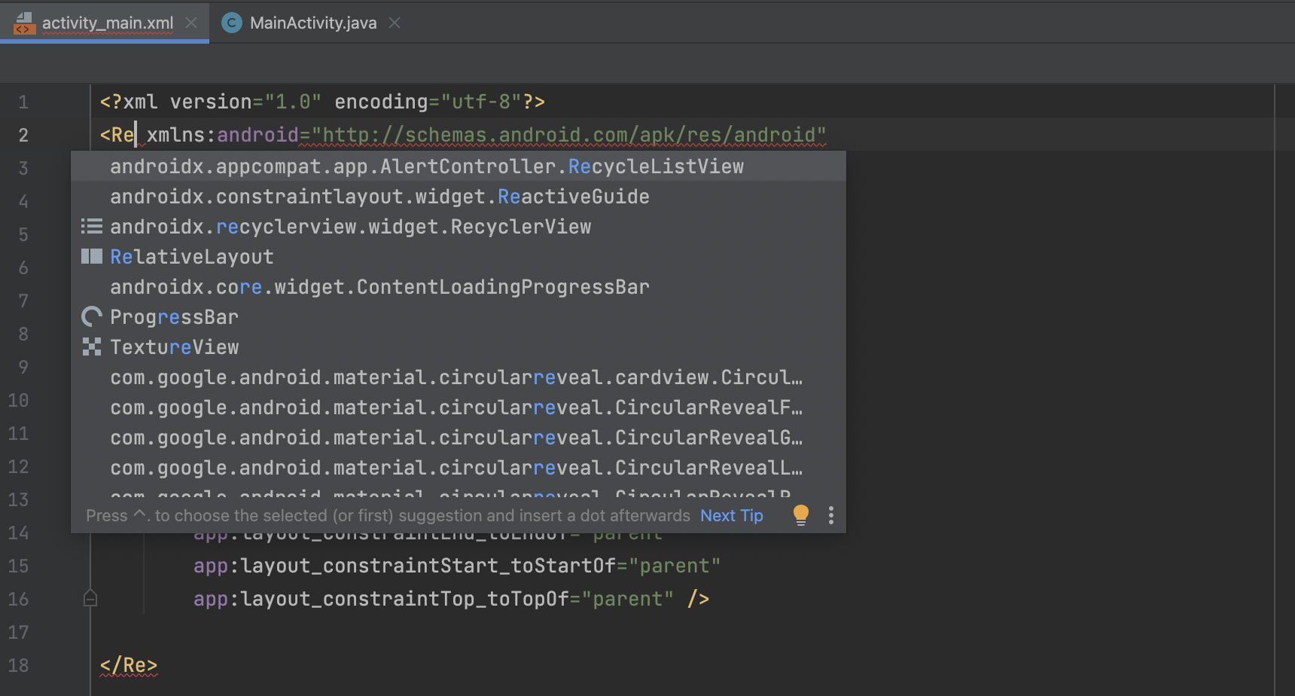The height and width of the screenshot is (696, 1295).
Task: Close the MainActivity.java tab
Action: point(395,23)
